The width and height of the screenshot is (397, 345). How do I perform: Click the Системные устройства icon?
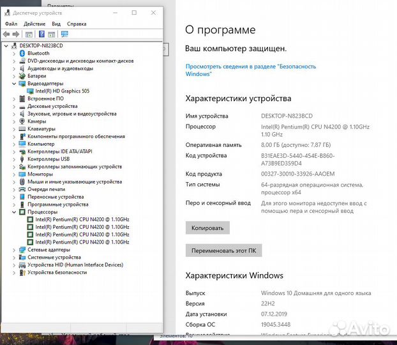tap(22, 257)
